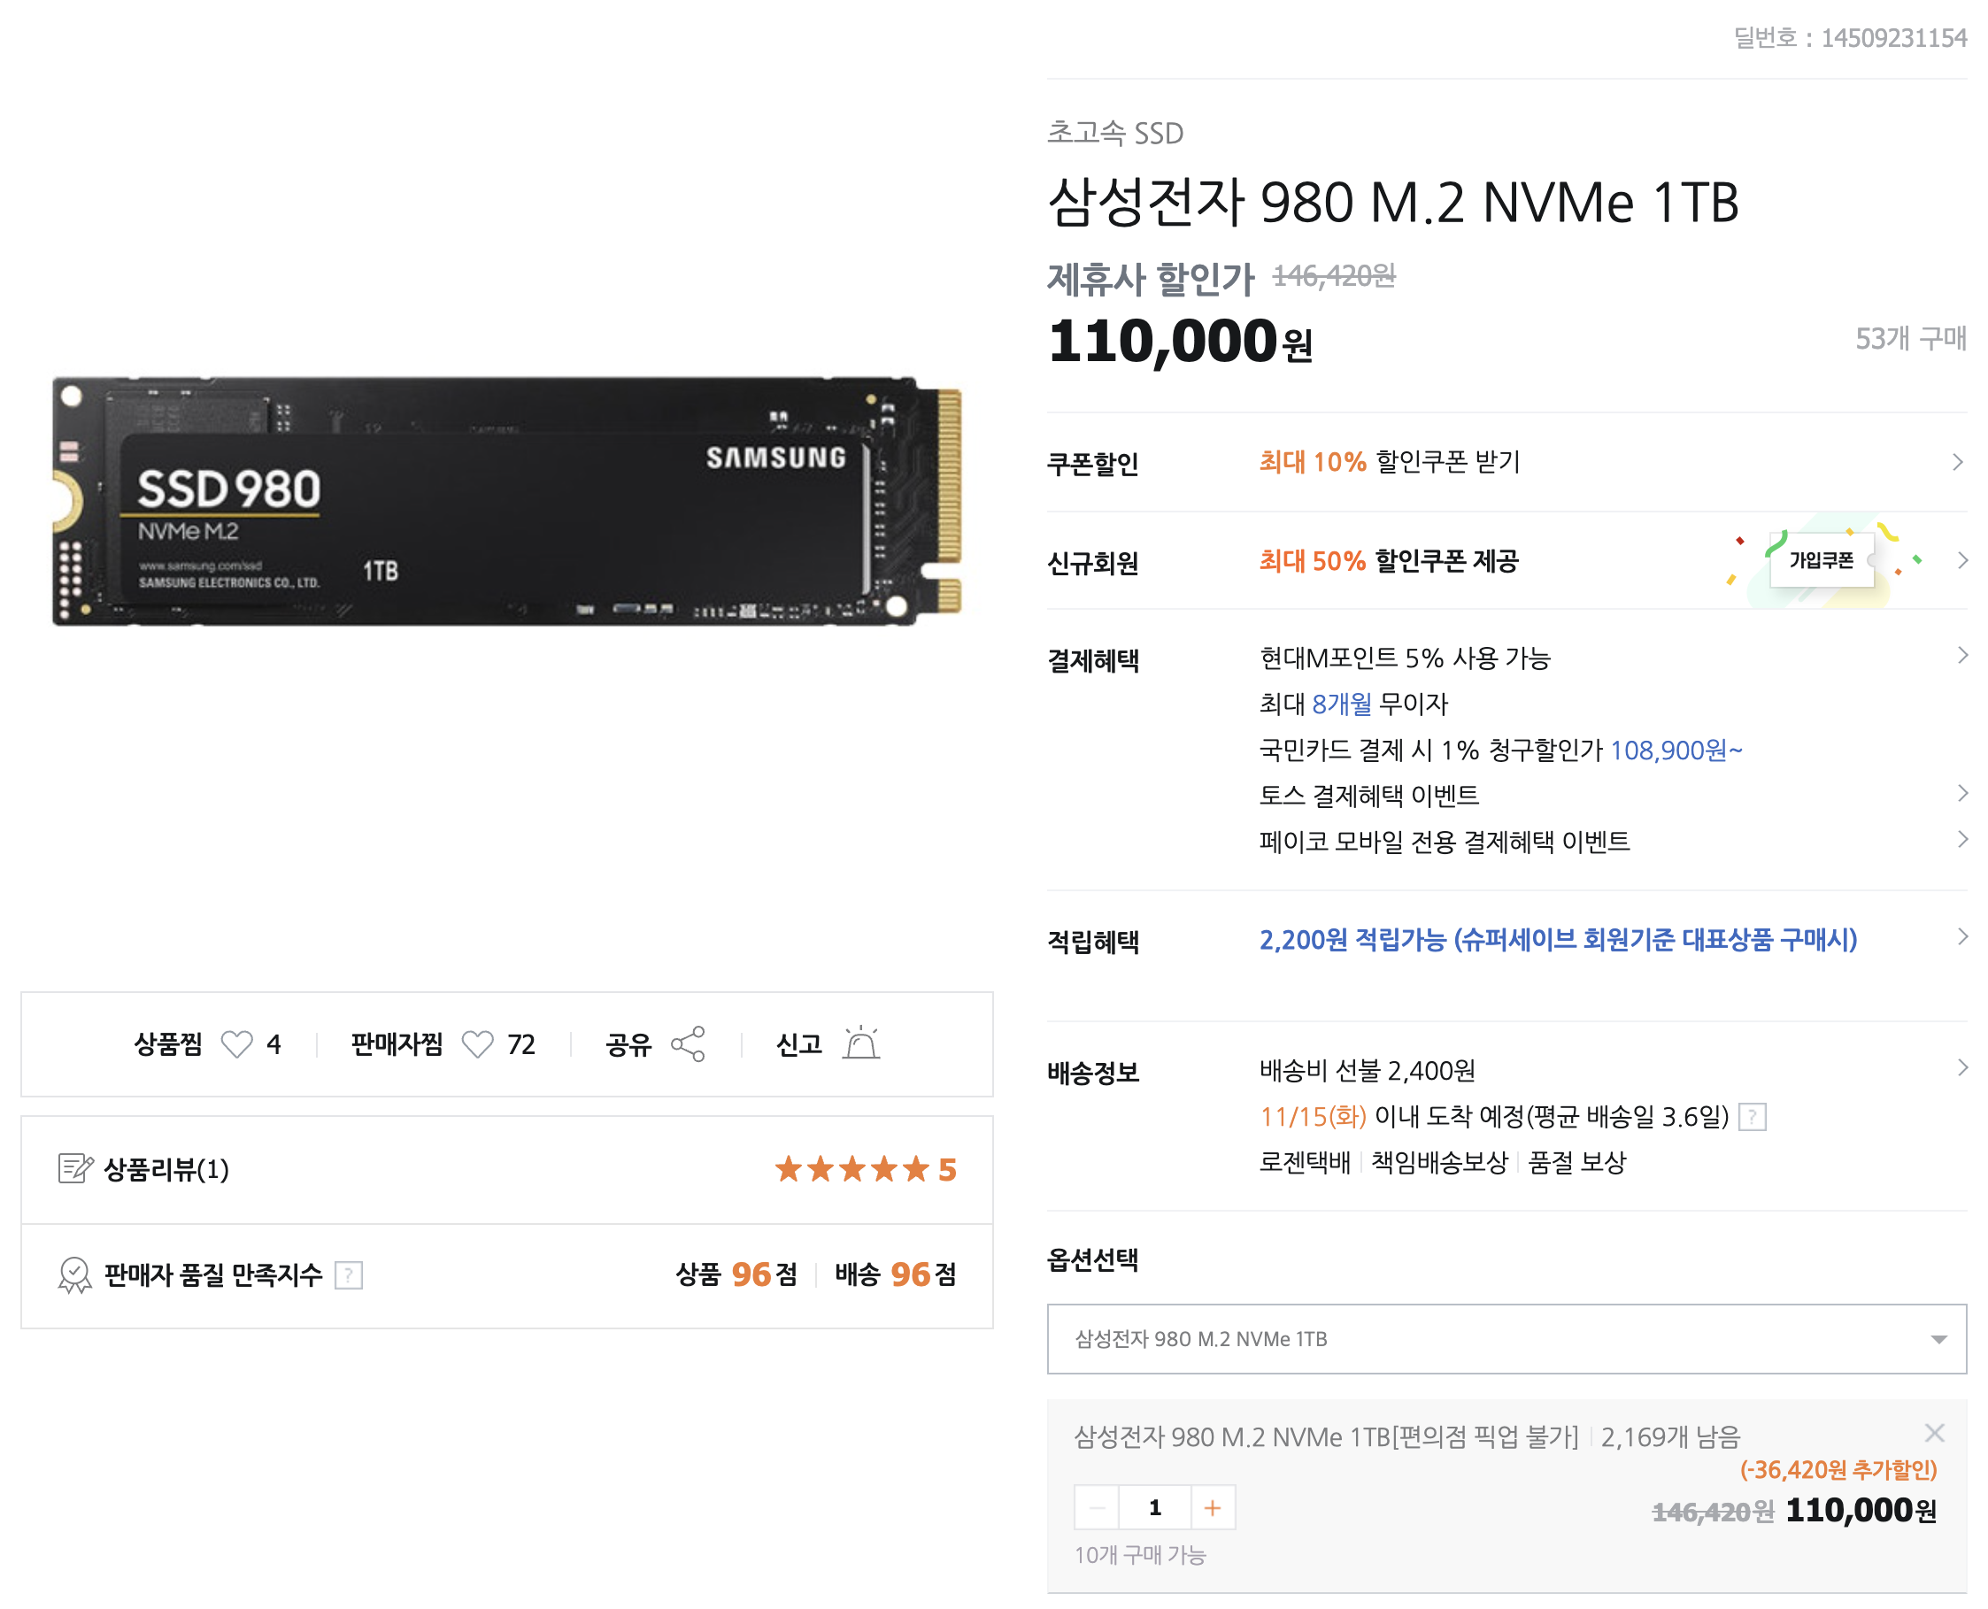1988x1609 pixels.
Task: Increase quantity with the plus button
Action: pos(1213,1509)
